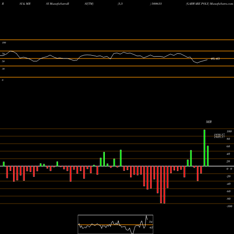Click the RSI axis label 70
The width and height of the screenshot is (234, 234).
[3, 54]
